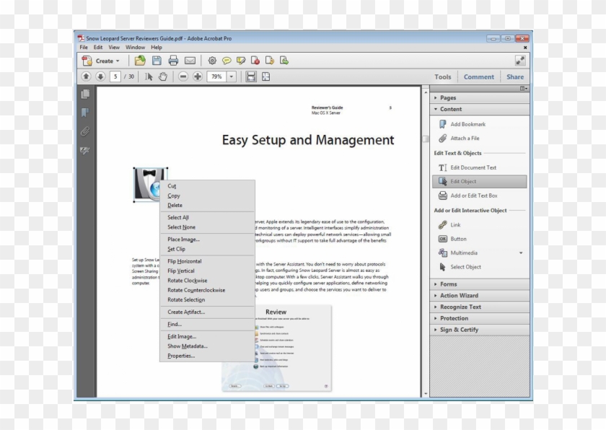The image size is (606, 430).
Task: Click the read mode expand icon
Action: pyautogui.click(x=520, y=61)
